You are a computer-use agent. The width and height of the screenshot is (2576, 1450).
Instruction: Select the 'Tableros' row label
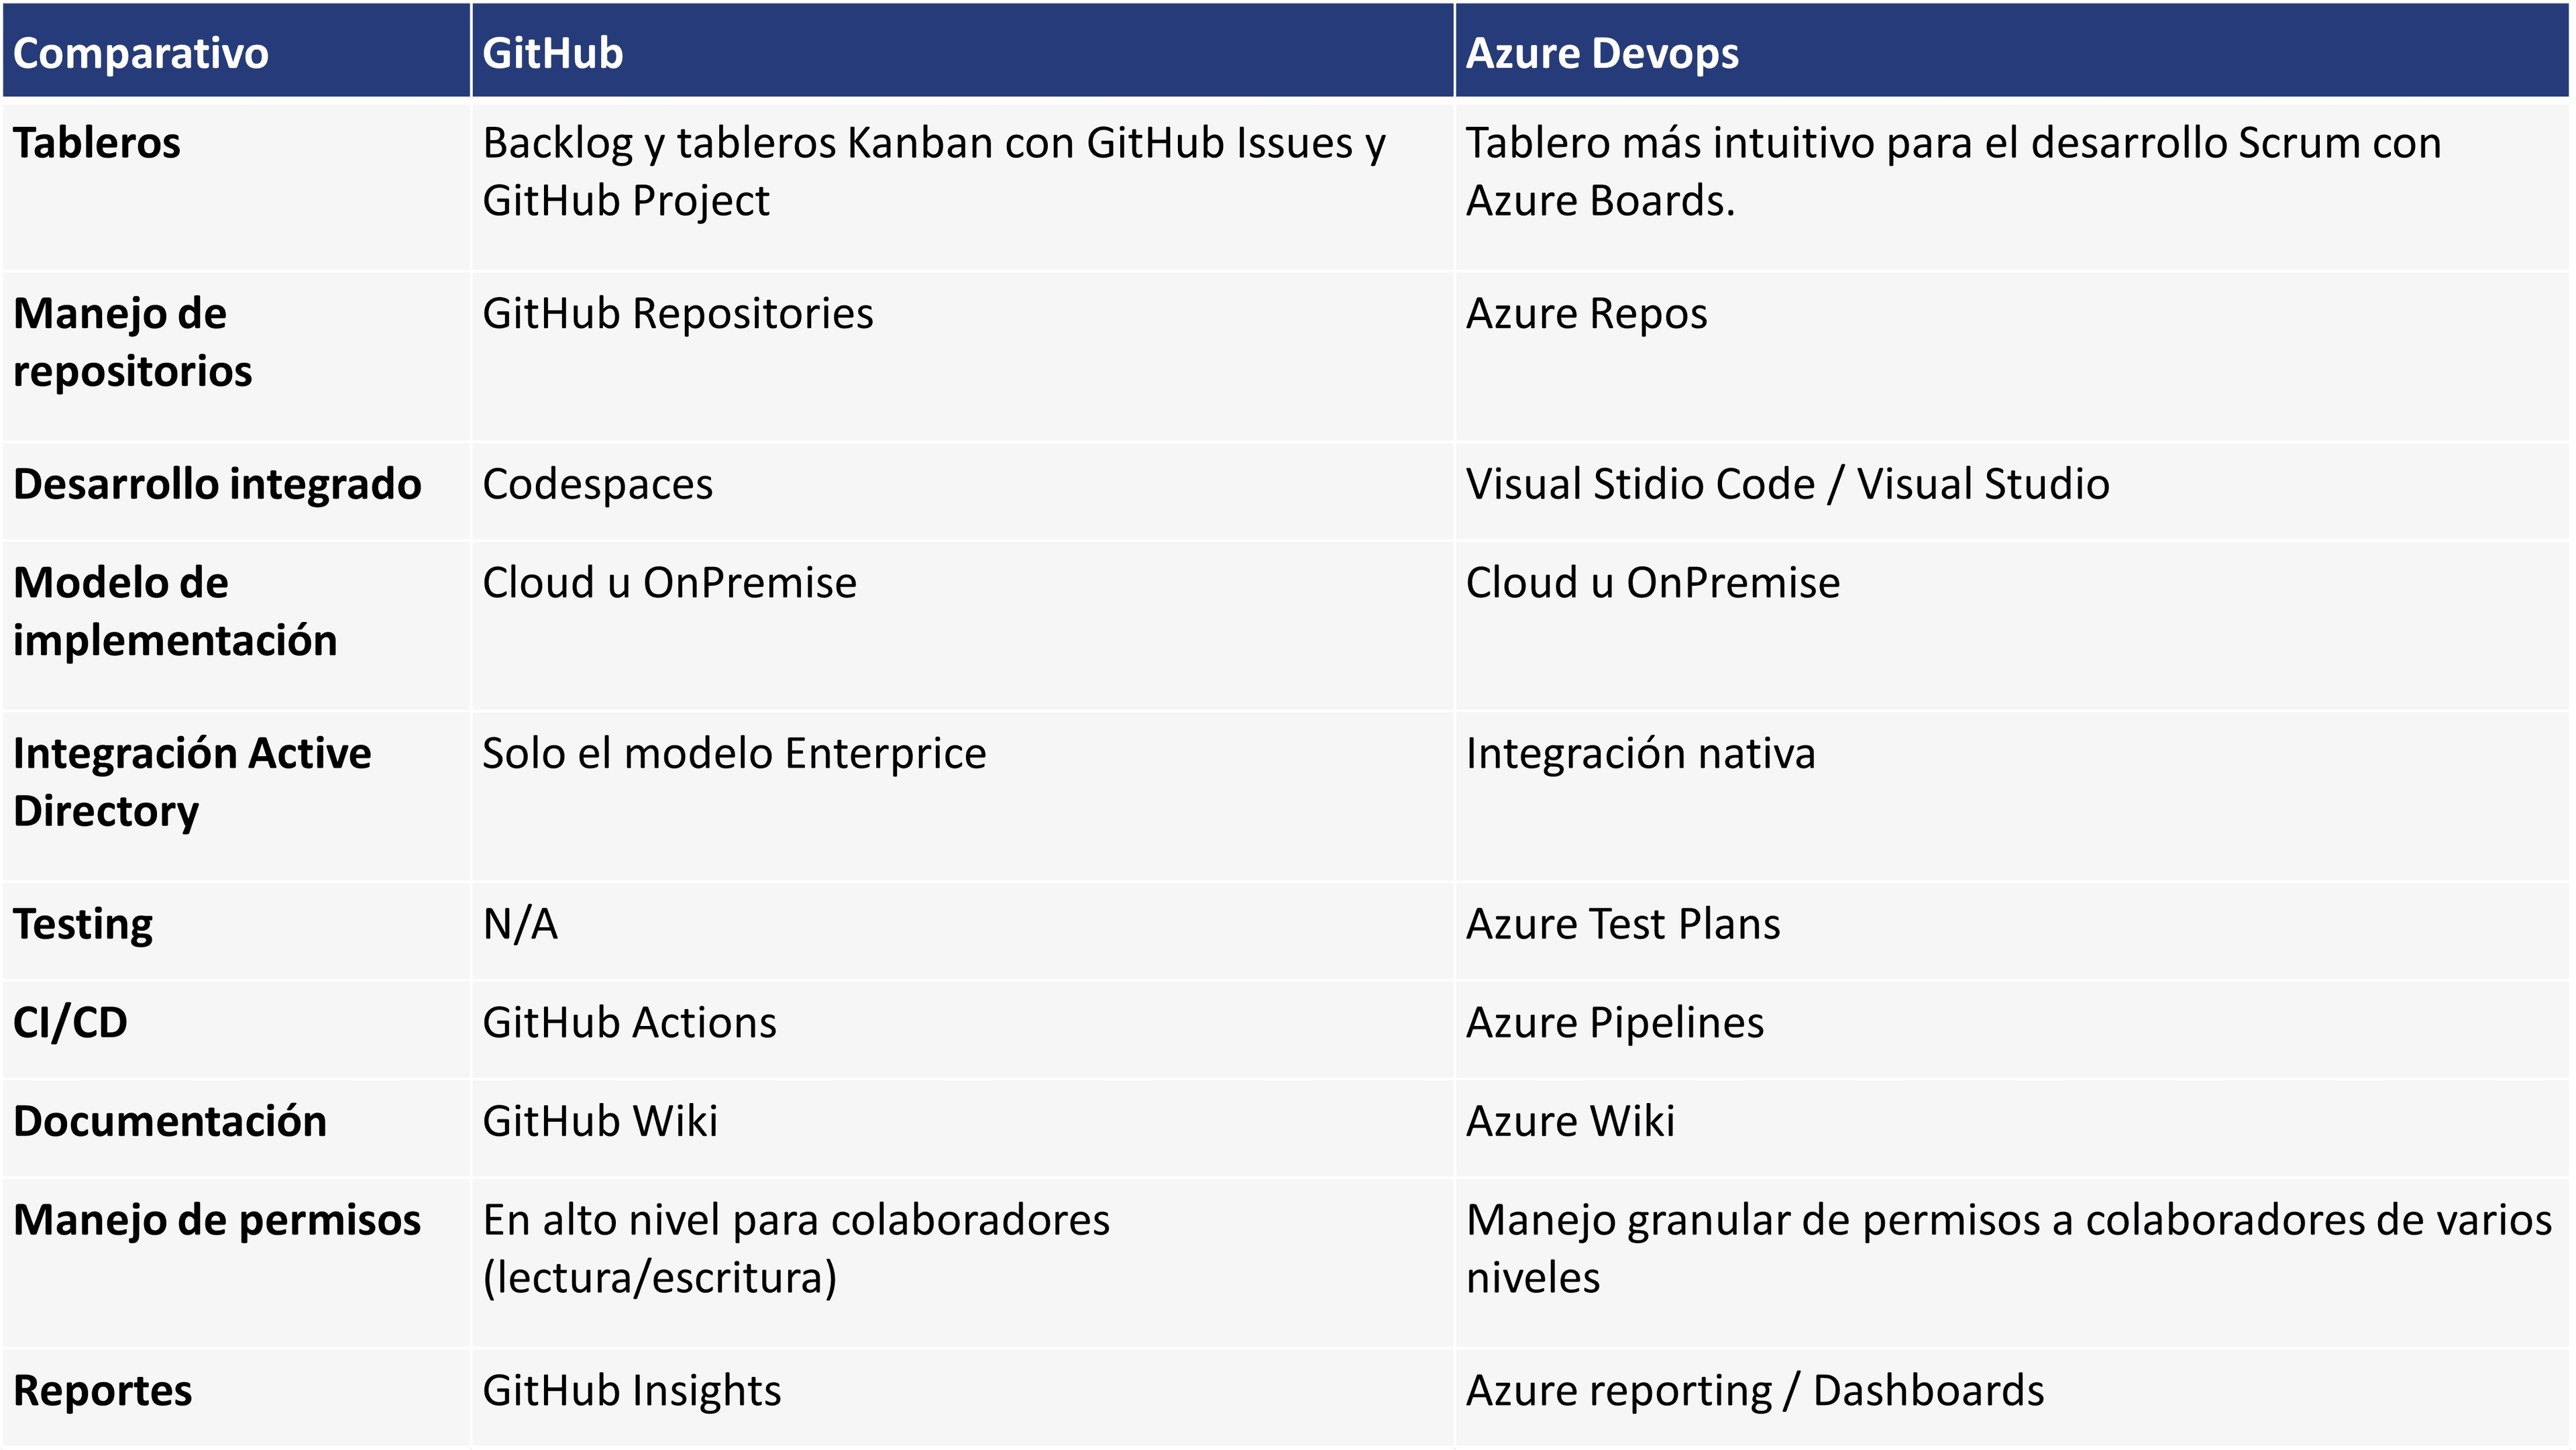(236, 186)
